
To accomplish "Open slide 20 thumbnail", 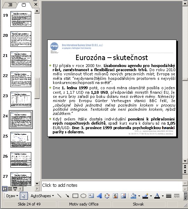I will pyautogui.click(x=21, y=39).
